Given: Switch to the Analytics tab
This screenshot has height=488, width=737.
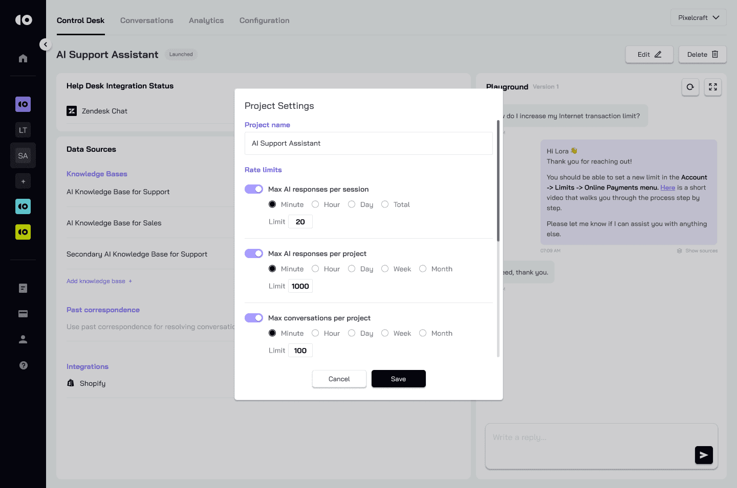Looking at the screenshot, I should [x=206, y=20].
